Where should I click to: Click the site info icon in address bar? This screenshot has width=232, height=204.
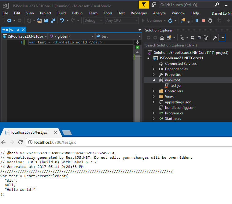(x=30, y=142)
